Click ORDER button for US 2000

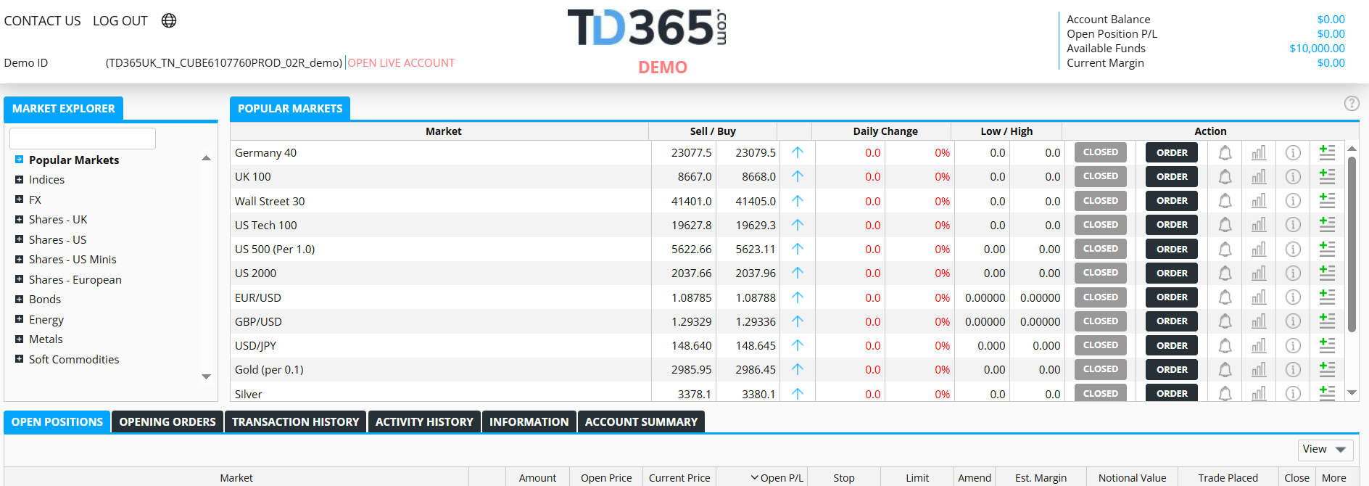click(1172, 273)
